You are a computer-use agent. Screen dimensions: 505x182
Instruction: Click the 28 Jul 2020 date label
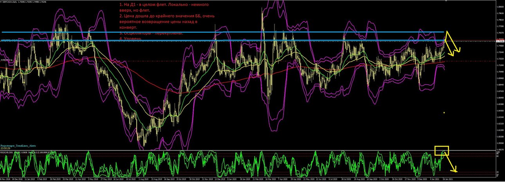click(346, 179)
